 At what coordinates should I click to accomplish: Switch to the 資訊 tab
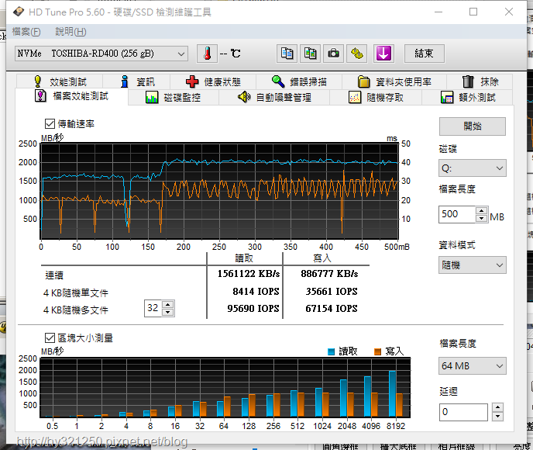[136, 81]
